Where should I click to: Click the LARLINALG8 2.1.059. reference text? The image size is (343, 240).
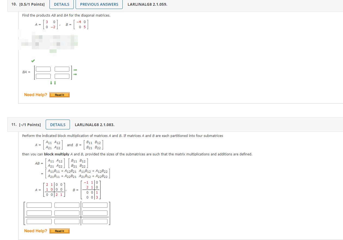pyautogui.click(x=147, y=4)
